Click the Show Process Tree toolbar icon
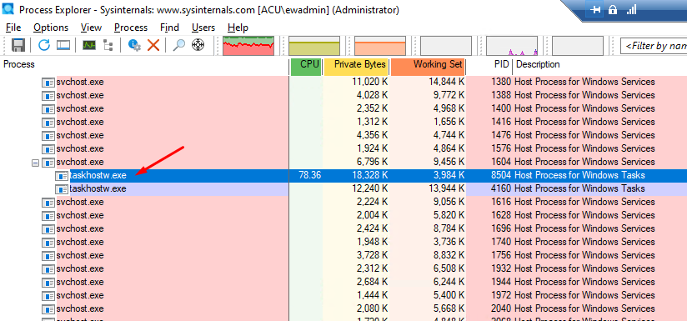Viewport: 687px width, 321px height. 108,45
